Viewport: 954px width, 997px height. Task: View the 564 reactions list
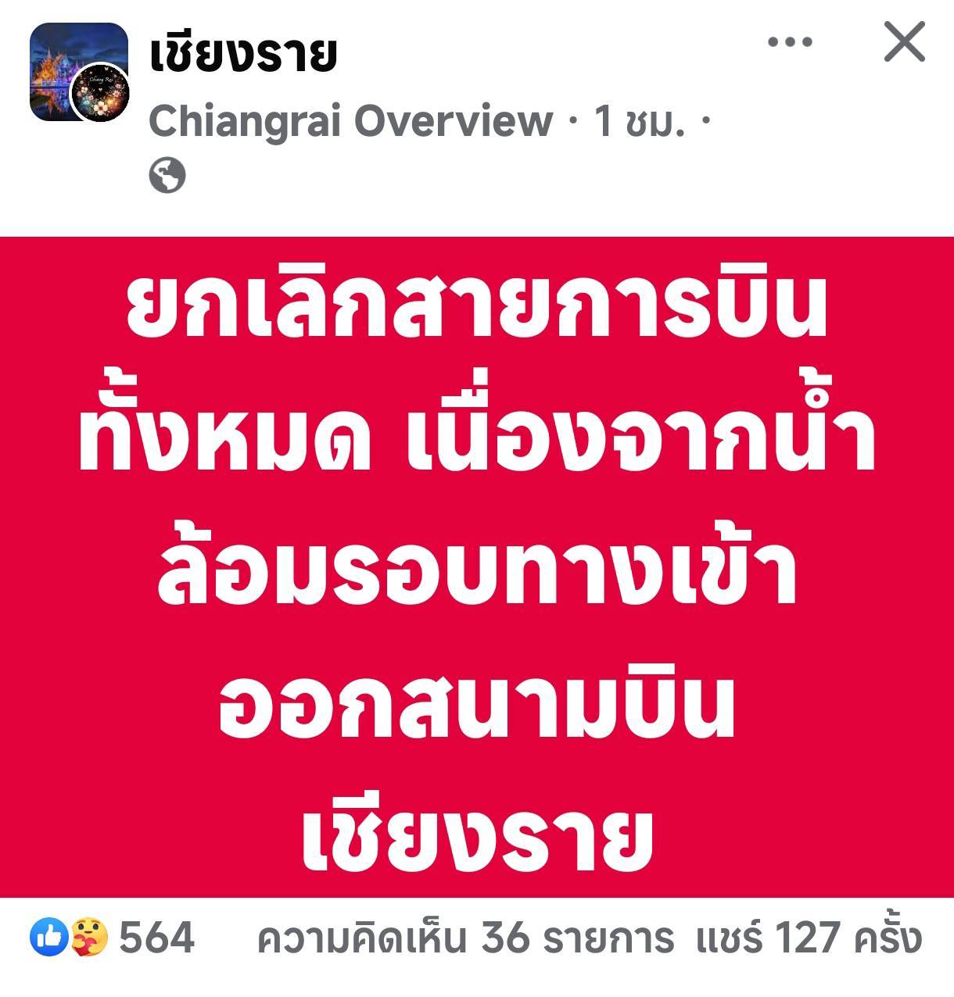tap(156, 938)
